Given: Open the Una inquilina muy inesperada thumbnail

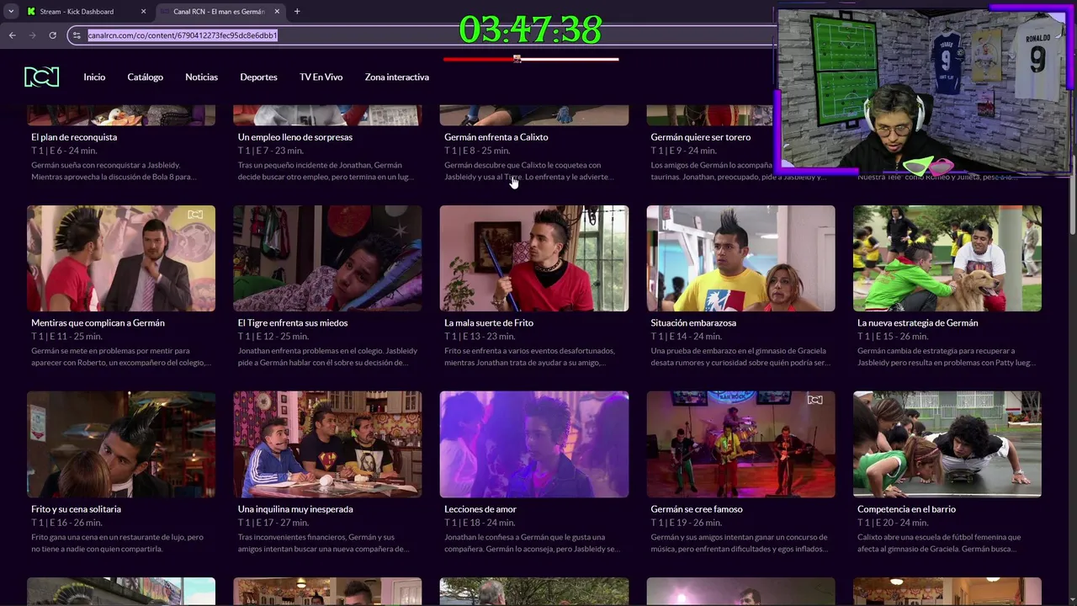Looking at the screenshot, I should pos(327,444).
